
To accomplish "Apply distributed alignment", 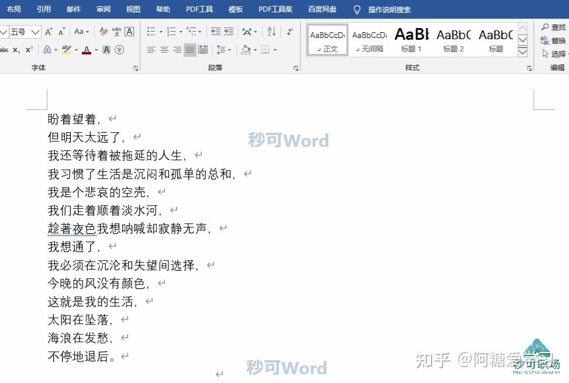I will tap(203, 50).
